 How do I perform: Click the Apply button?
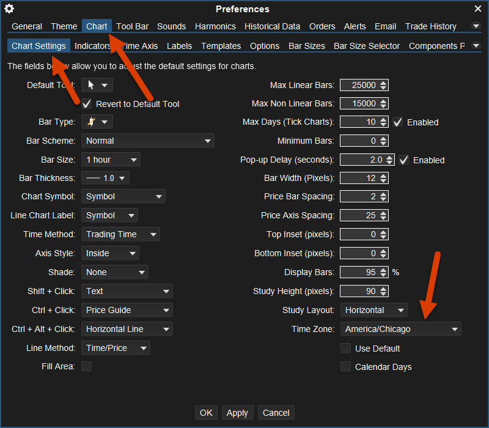coord(237,413)
